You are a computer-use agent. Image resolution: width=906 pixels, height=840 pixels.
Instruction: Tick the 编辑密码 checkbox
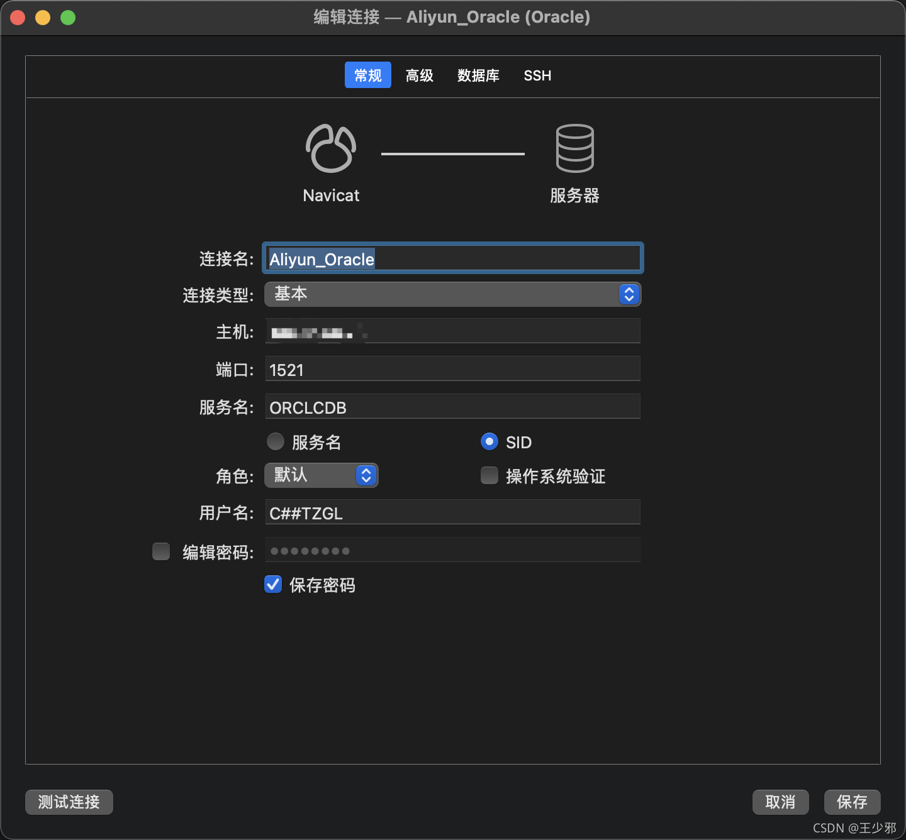tap(161, 551)
